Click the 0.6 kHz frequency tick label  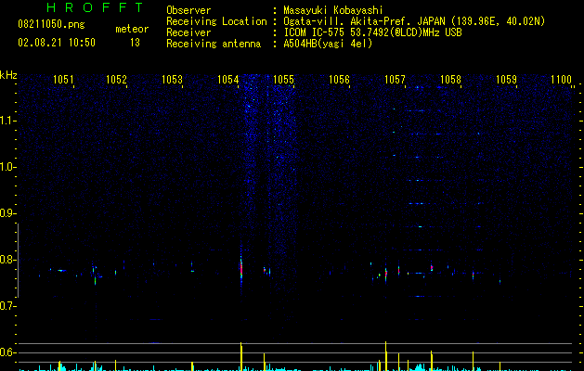coord(7,352)
